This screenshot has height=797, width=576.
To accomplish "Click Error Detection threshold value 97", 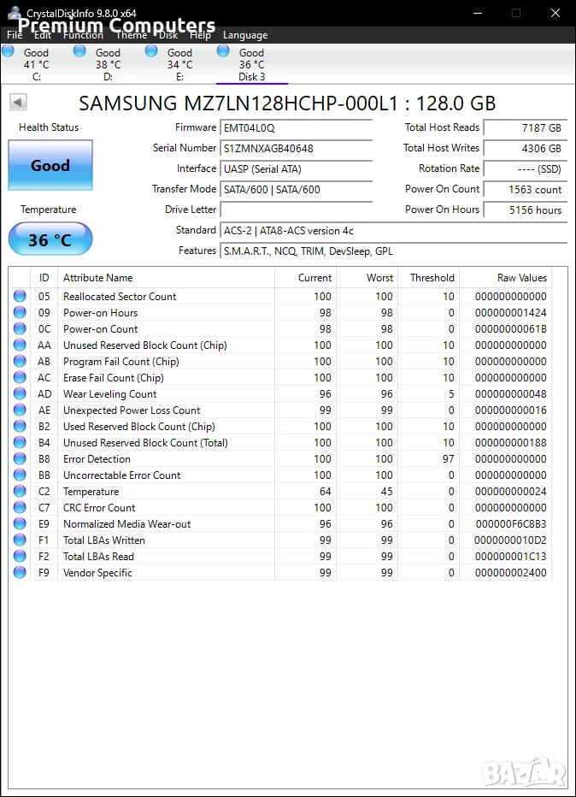I will tap(448, 459).
